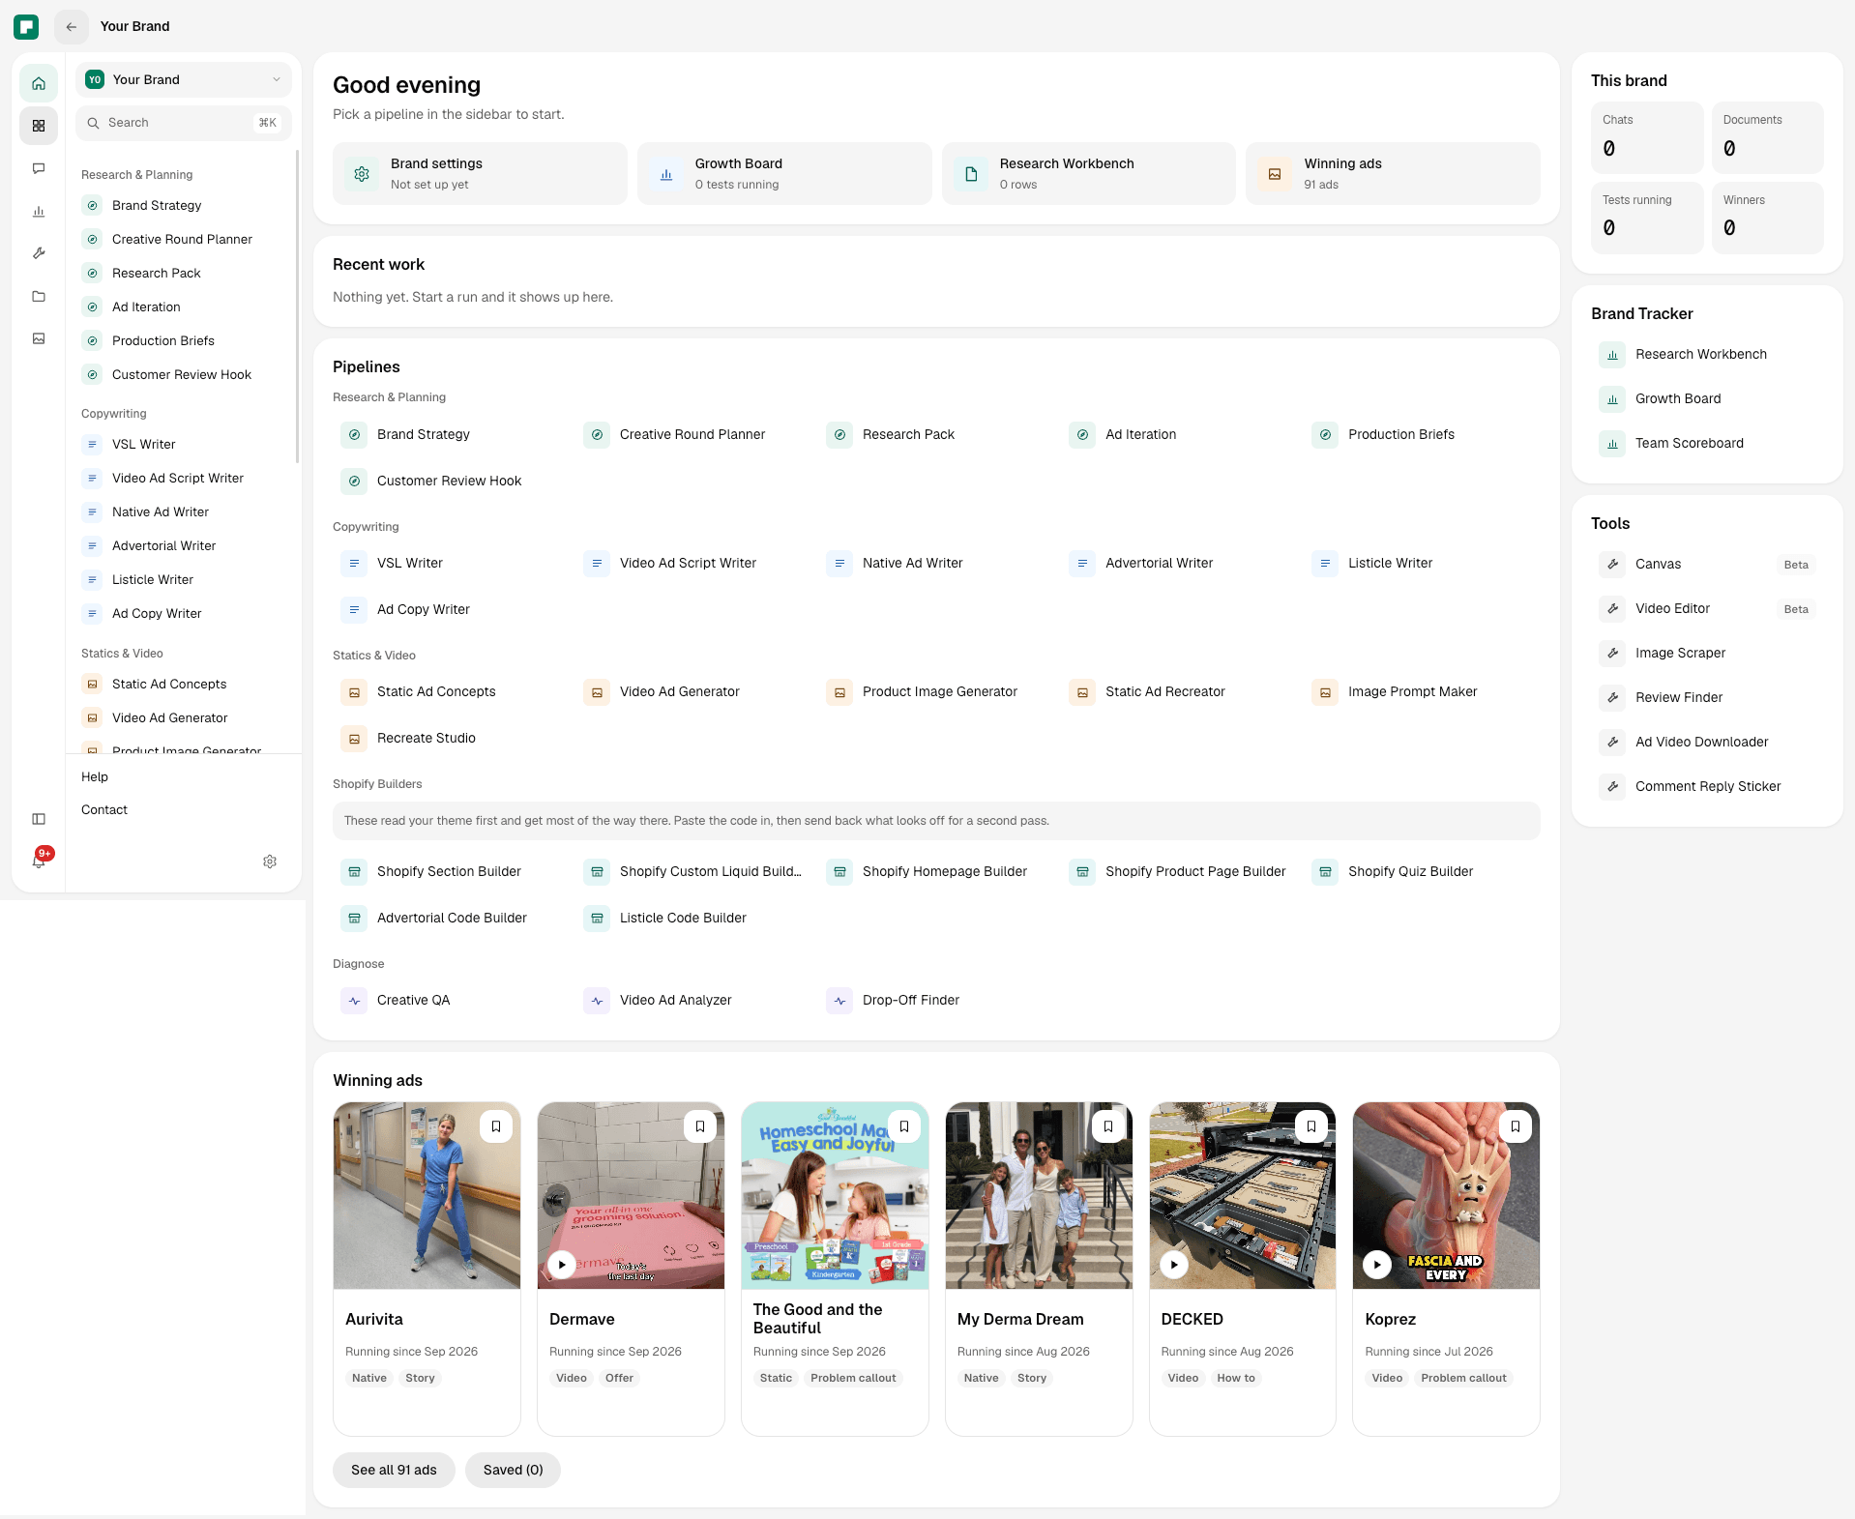This screenshot has height=1519, width=1855.
Task: Open Video Ad Script Writer pipeline tile
Action: (693, 564)
